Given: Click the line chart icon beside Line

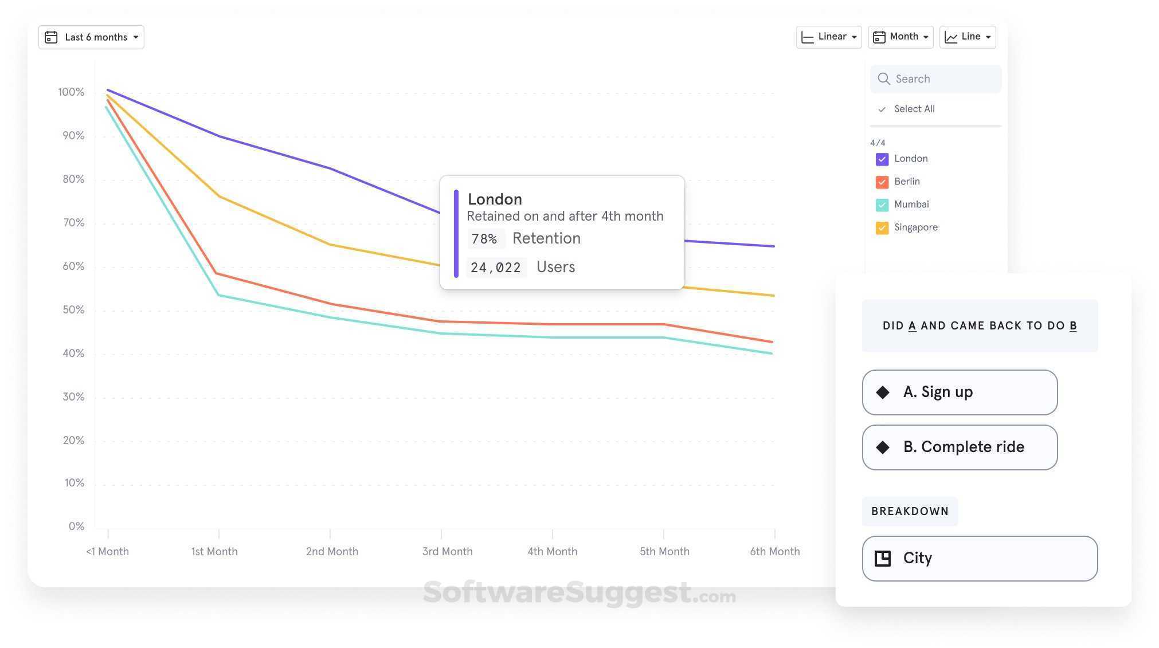Looking at the screenshot, I should [x=952, y=36].
